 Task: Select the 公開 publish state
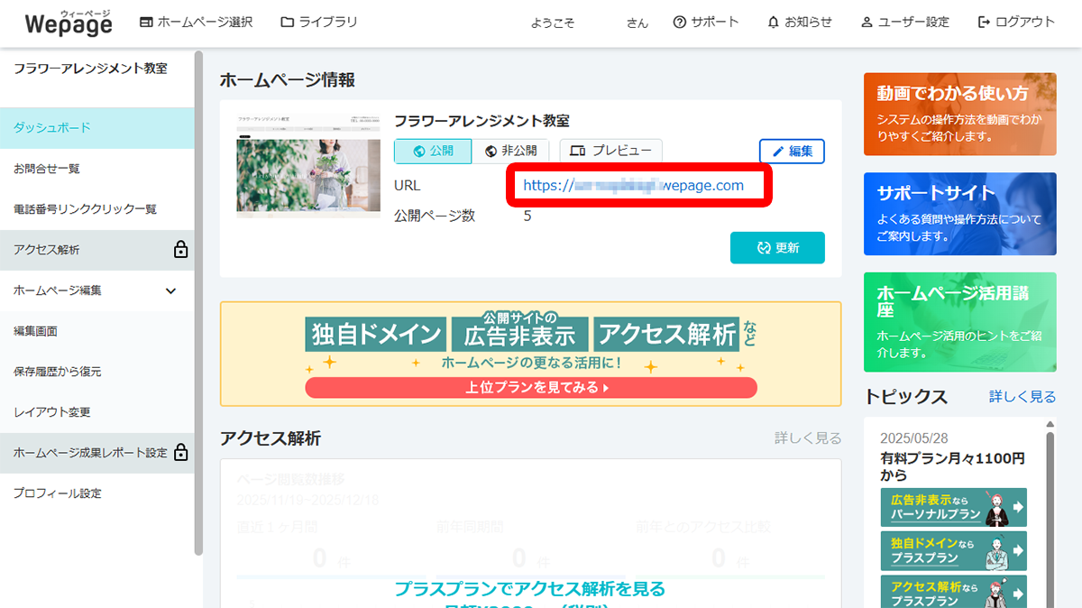click(432, 151)
